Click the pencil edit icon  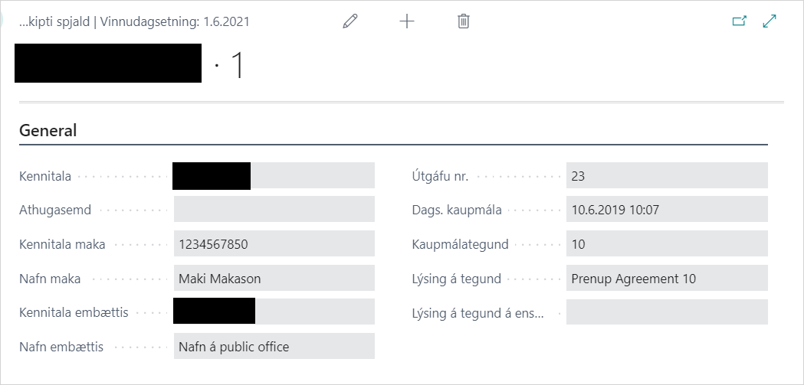click(x=350, y=21)
